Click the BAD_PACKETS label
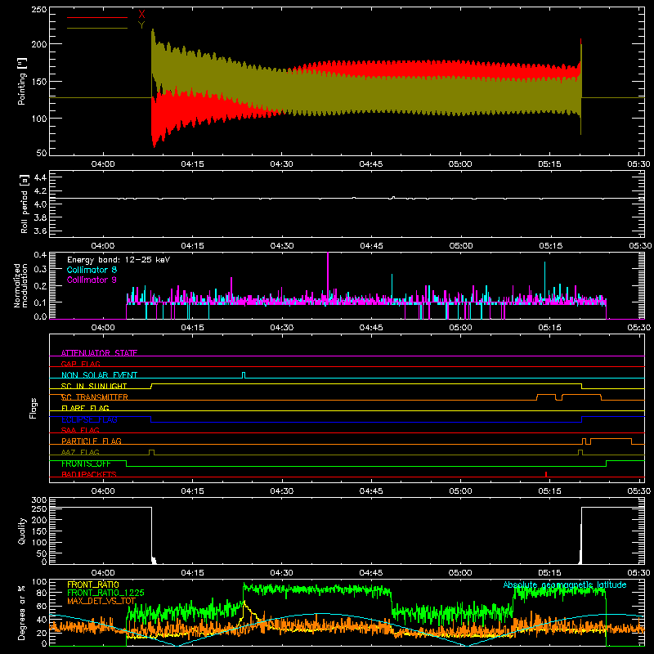The image size is (654, 654). click(x=89, y=474)
